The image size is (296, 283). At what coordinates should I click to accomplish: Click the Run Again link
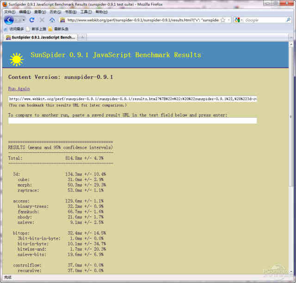[19, 89]
